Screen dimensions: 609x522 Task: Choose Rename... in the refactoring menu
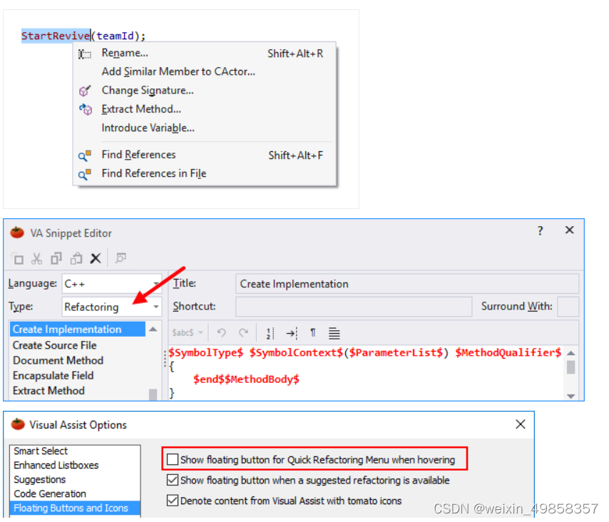(x=205, y=53)
